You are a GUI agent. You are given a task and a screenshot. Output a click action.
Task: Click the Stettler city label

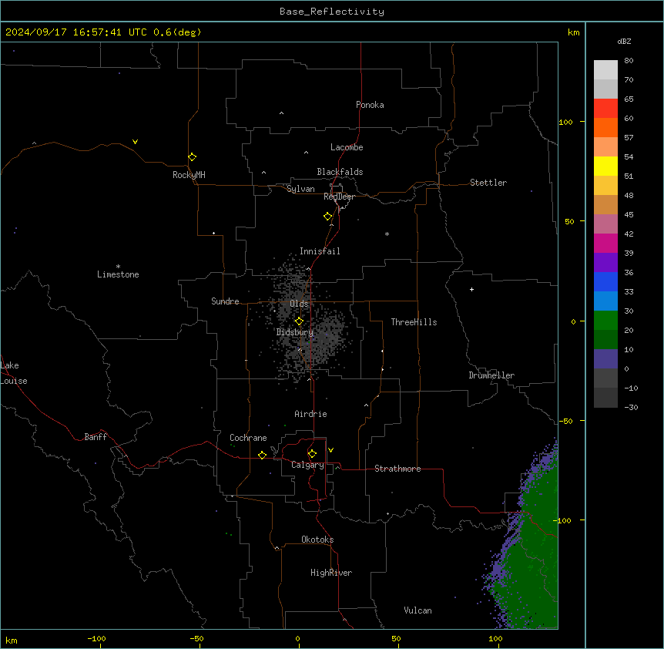click(488, 183)
